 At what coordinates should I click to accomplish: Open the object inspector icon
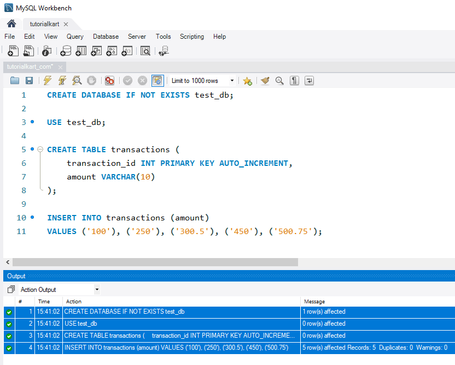tap(46, 51)
